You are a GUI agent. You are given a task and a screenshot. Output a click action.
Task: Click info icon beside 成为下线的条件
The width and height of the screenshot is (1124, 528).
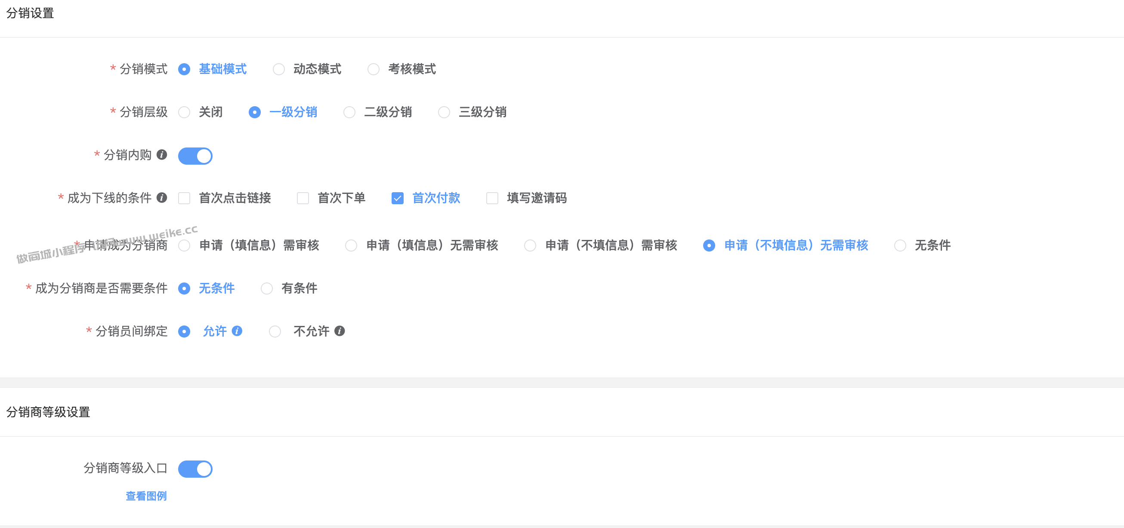(x=162, y=198)
